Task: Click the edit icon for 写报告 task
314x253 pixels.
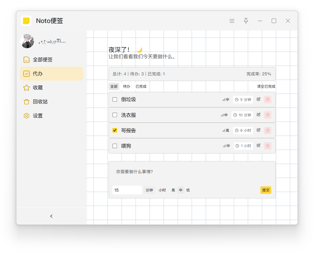Action: (258, 130)
